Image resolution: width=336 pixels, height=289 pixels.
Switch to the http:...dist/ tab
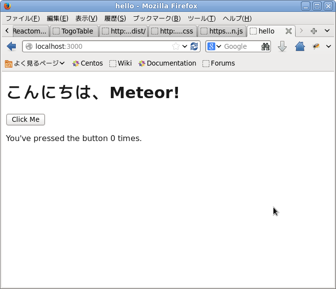(124, 31)
